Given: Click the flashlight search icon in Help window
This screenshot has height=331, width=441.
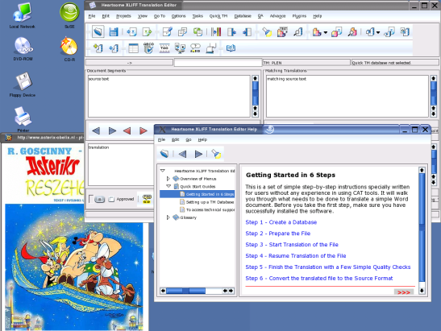Looking at the screenshot, I should 216,154.
